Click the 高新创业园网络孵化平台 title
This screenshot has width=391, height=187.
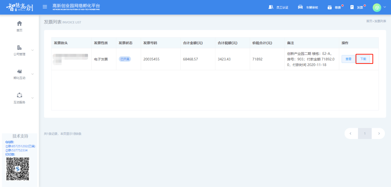click(x=76, y=6)
